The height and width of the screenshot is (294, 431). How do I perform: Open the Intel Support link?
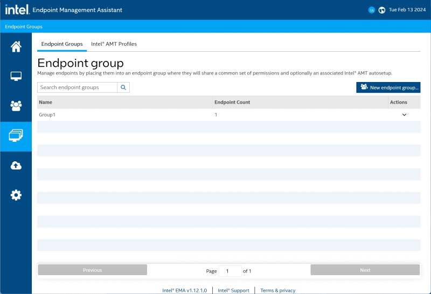(233, 290)
